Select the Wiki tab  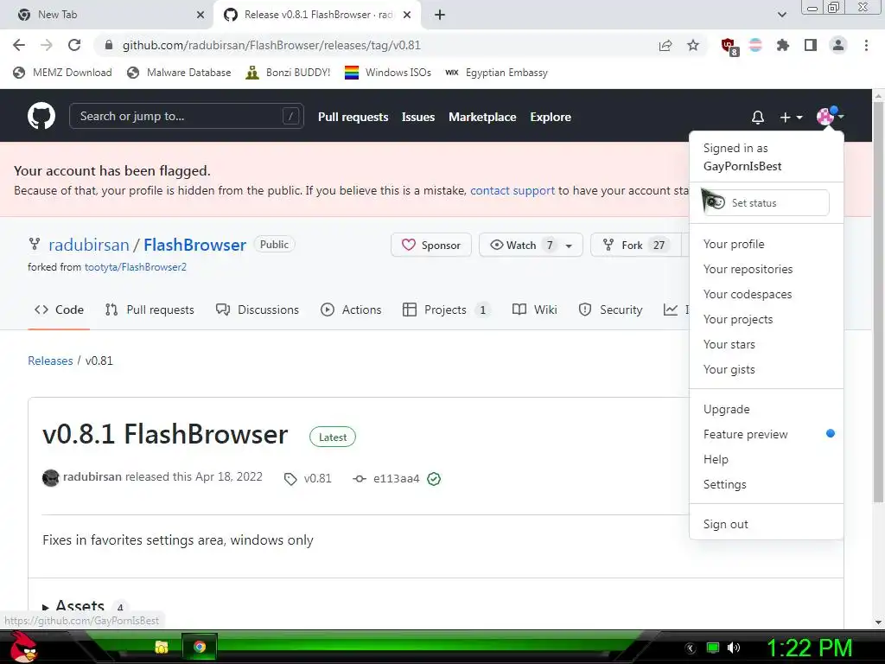coord(534,310)
